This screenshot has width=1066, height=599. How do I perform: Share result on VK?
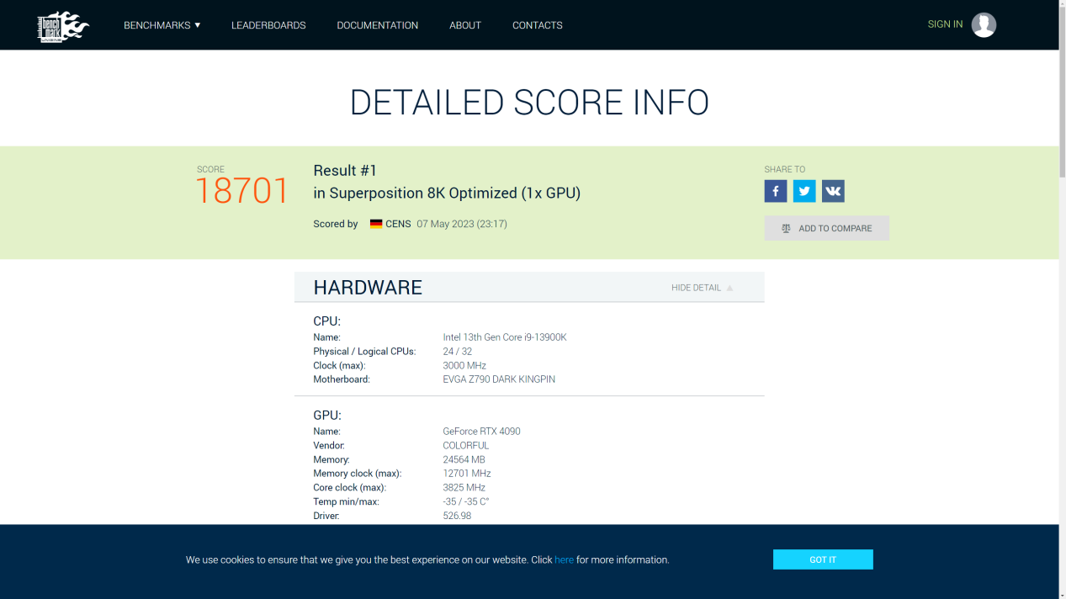coord(832,191)
